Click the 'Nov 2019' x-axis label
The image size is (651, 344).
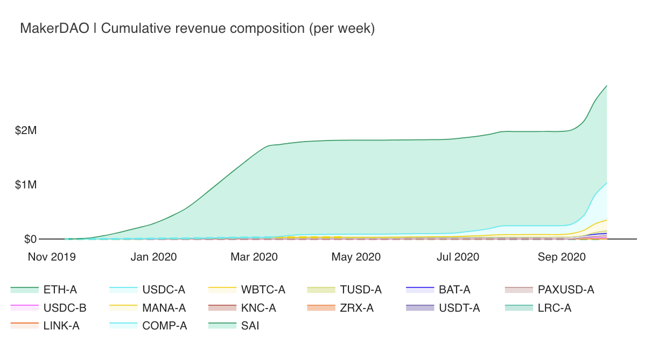coord(52,257)
